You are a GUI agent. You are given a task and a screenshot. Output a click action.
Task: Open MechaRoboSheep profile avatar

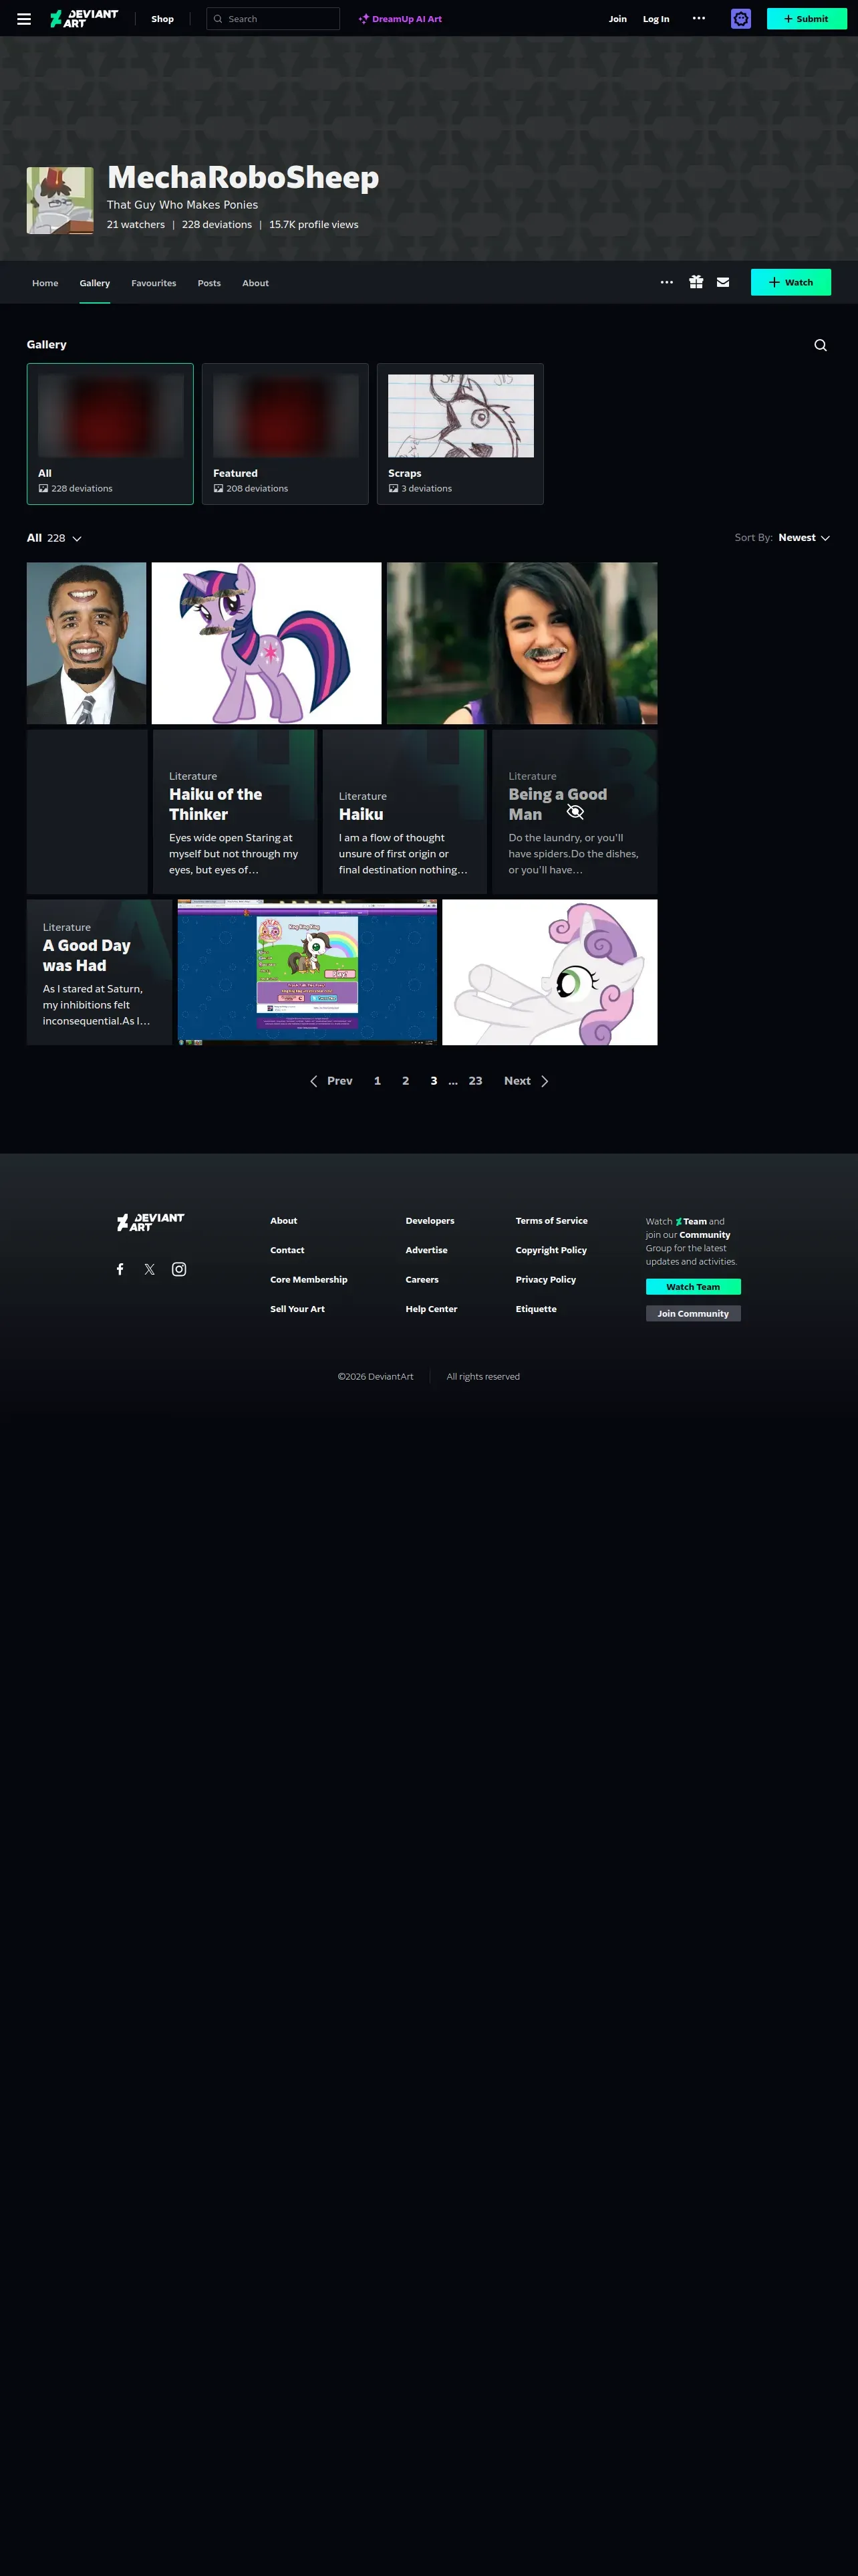(60, 201)
